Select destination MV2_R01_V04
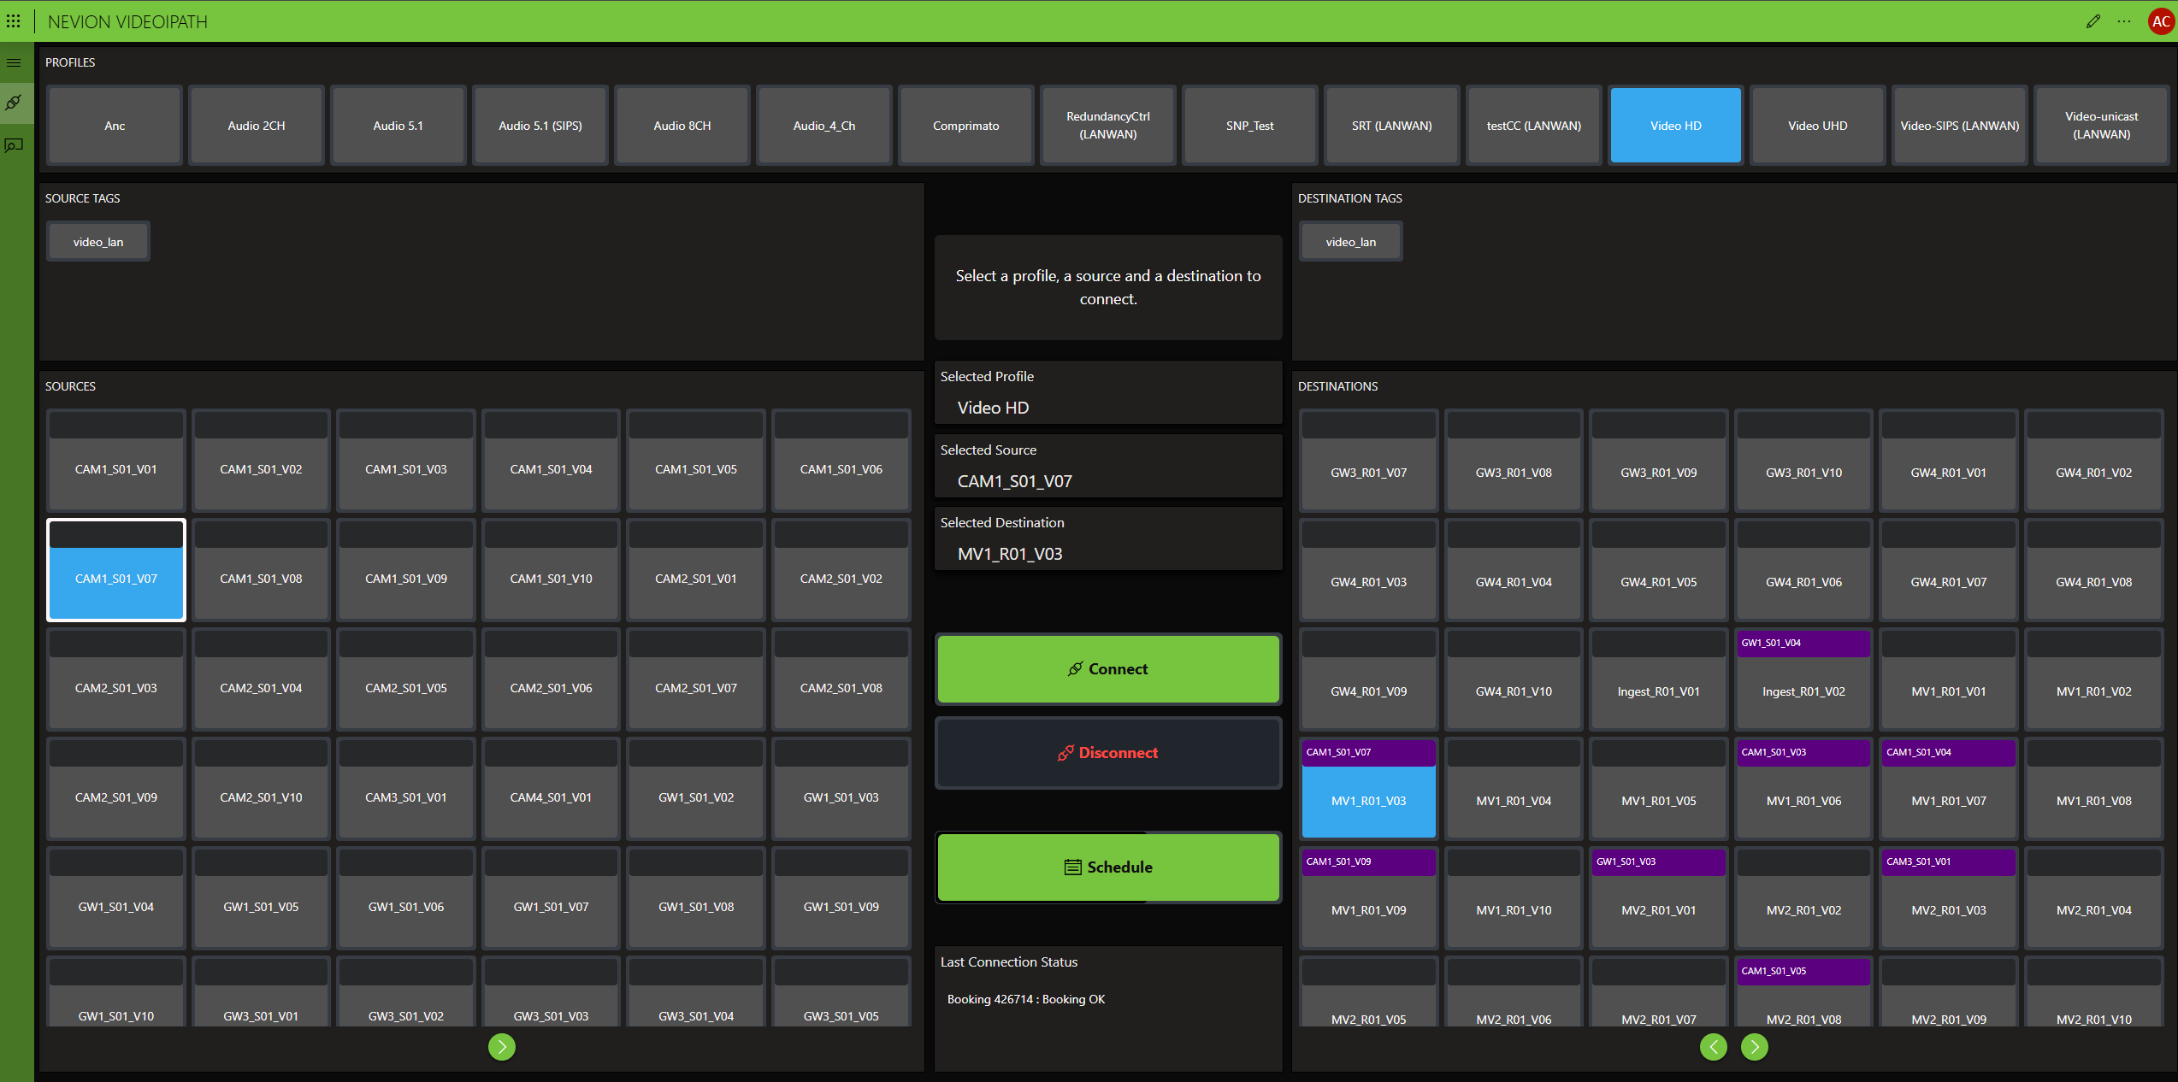Viewport: 2178px width, 1082px height. (x=2094, y=897)
